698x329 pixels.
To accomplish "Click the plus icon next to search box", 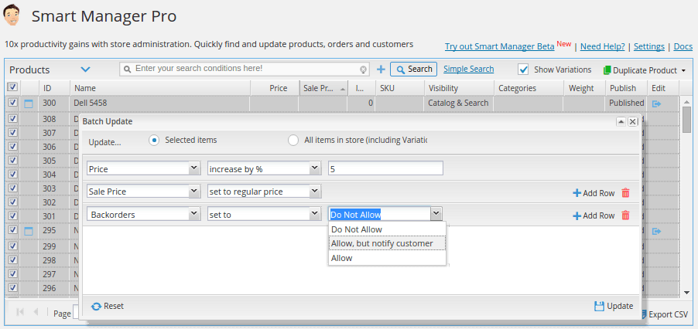I will [x=381, y=70].
